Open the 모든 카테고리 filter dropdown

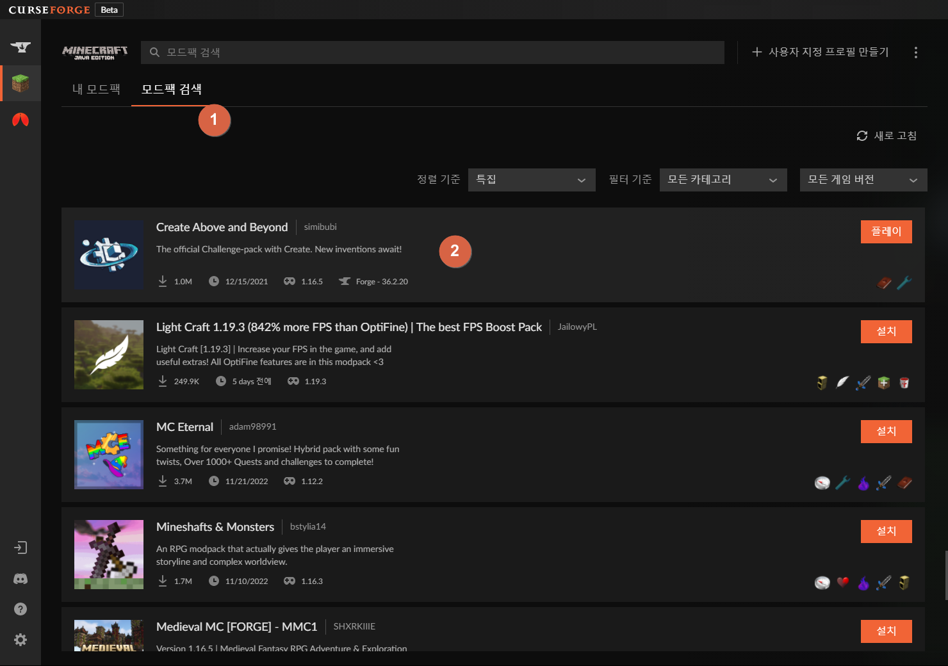723,180
